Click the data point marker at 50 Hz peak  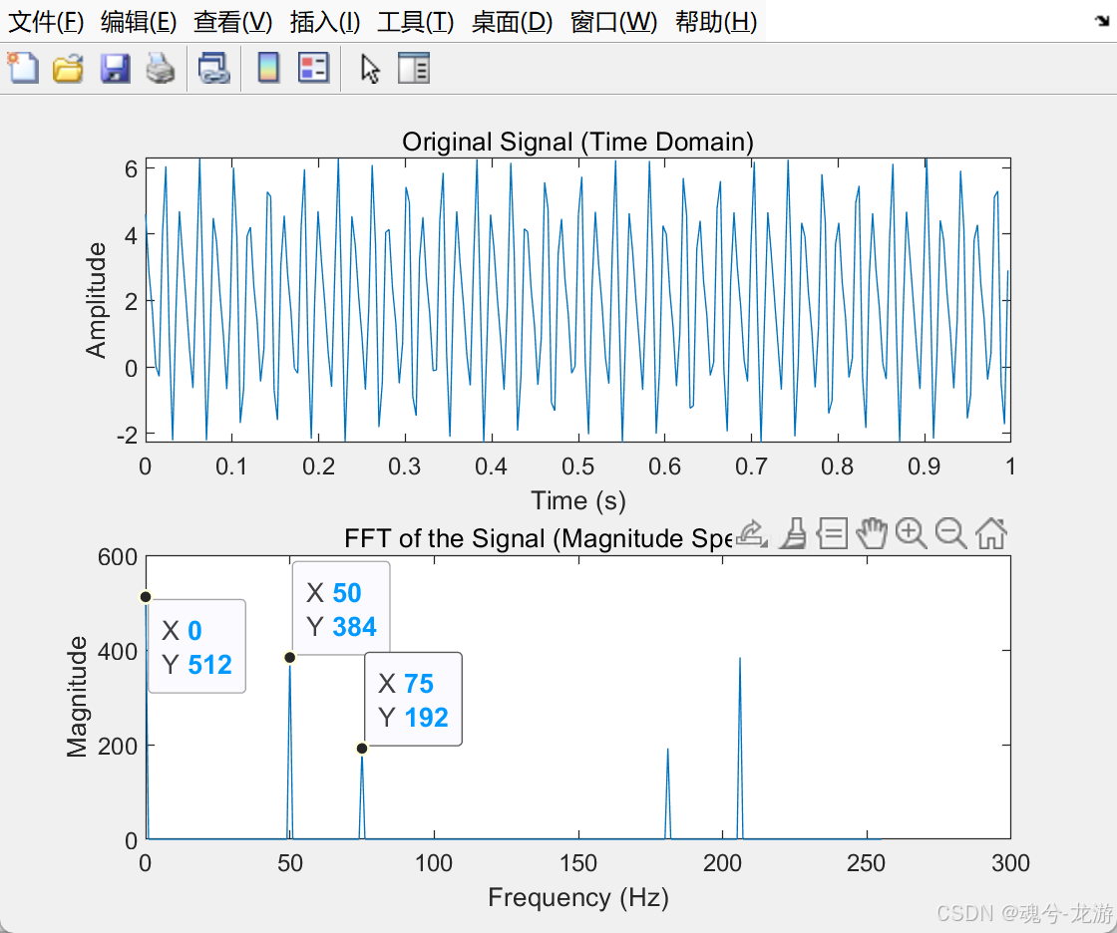click(x=290, y=657)
